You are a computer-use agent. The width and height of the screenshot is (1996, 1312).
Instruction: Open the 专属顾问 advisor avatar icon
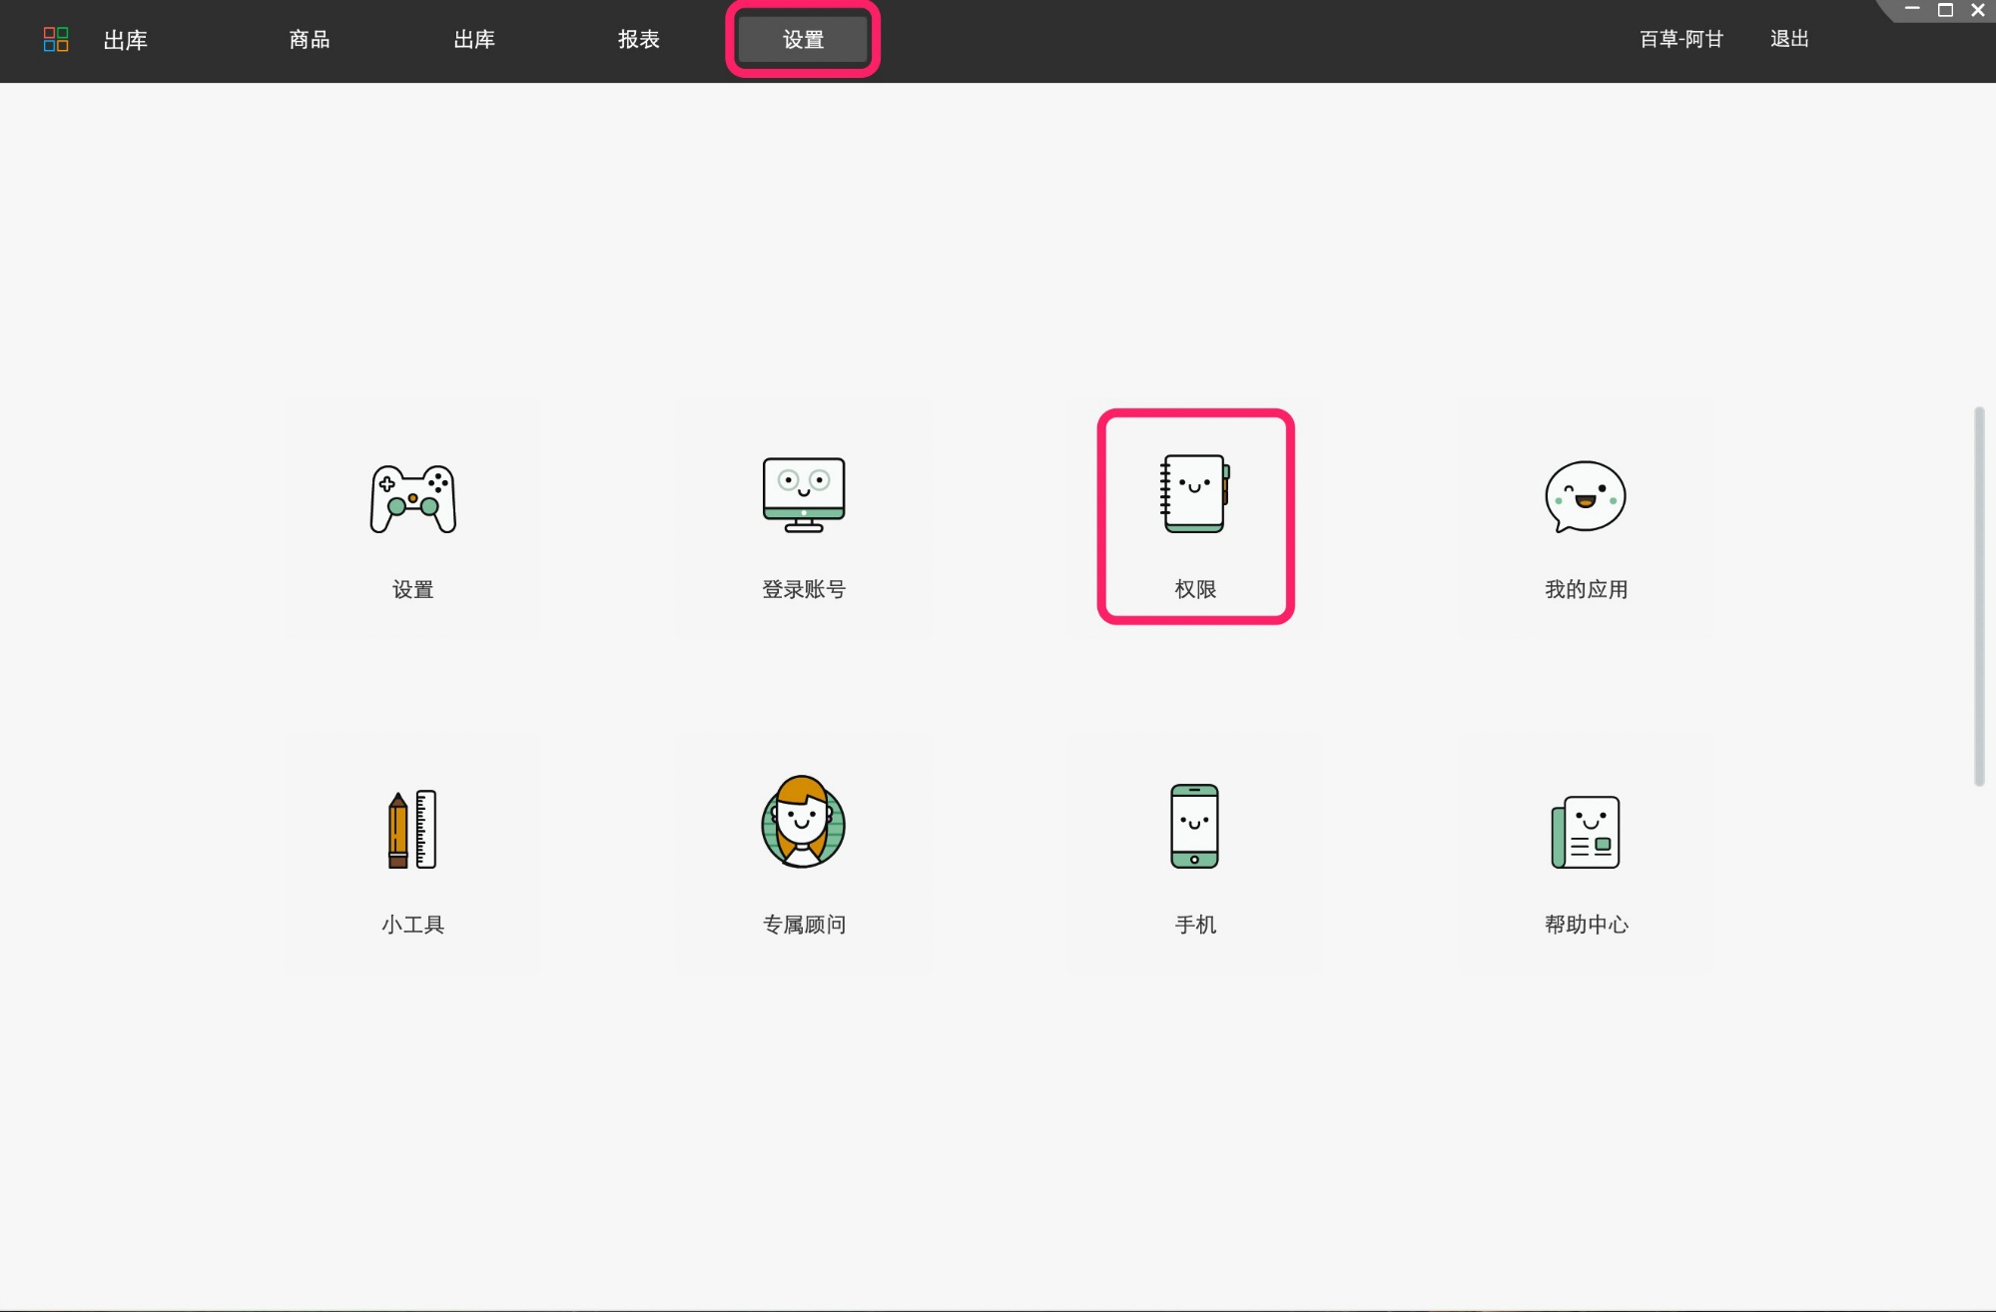804,822
